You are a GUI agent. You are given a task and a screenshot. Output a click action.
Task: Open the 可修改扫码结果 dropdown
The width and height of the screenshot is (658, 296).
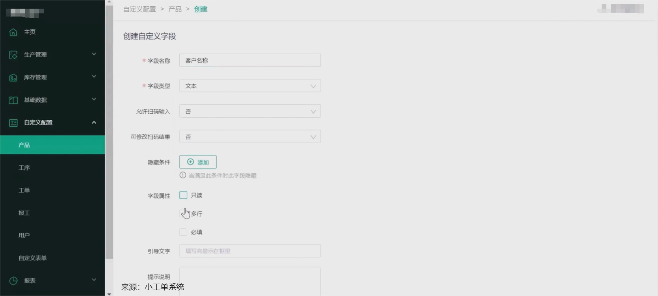250,137
